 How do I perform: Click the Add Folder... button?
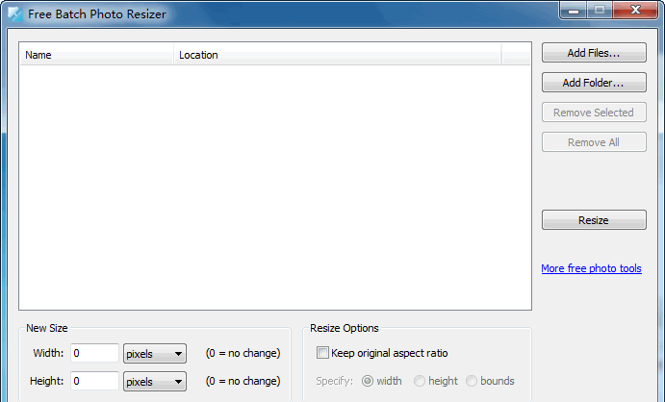coord(594,82)
